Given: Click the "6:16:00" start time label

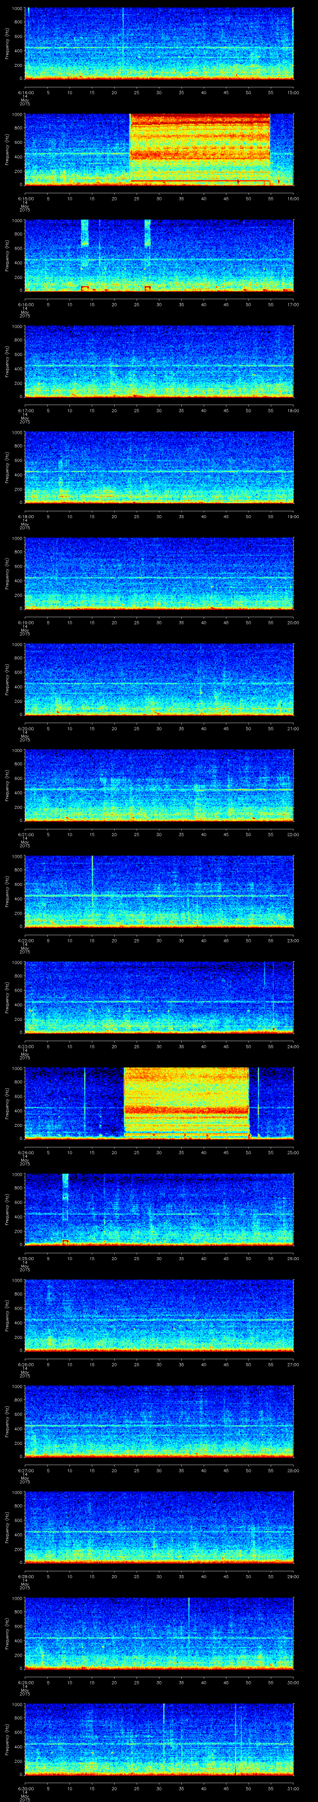Looking at the screenshot, I should (25, 304).
